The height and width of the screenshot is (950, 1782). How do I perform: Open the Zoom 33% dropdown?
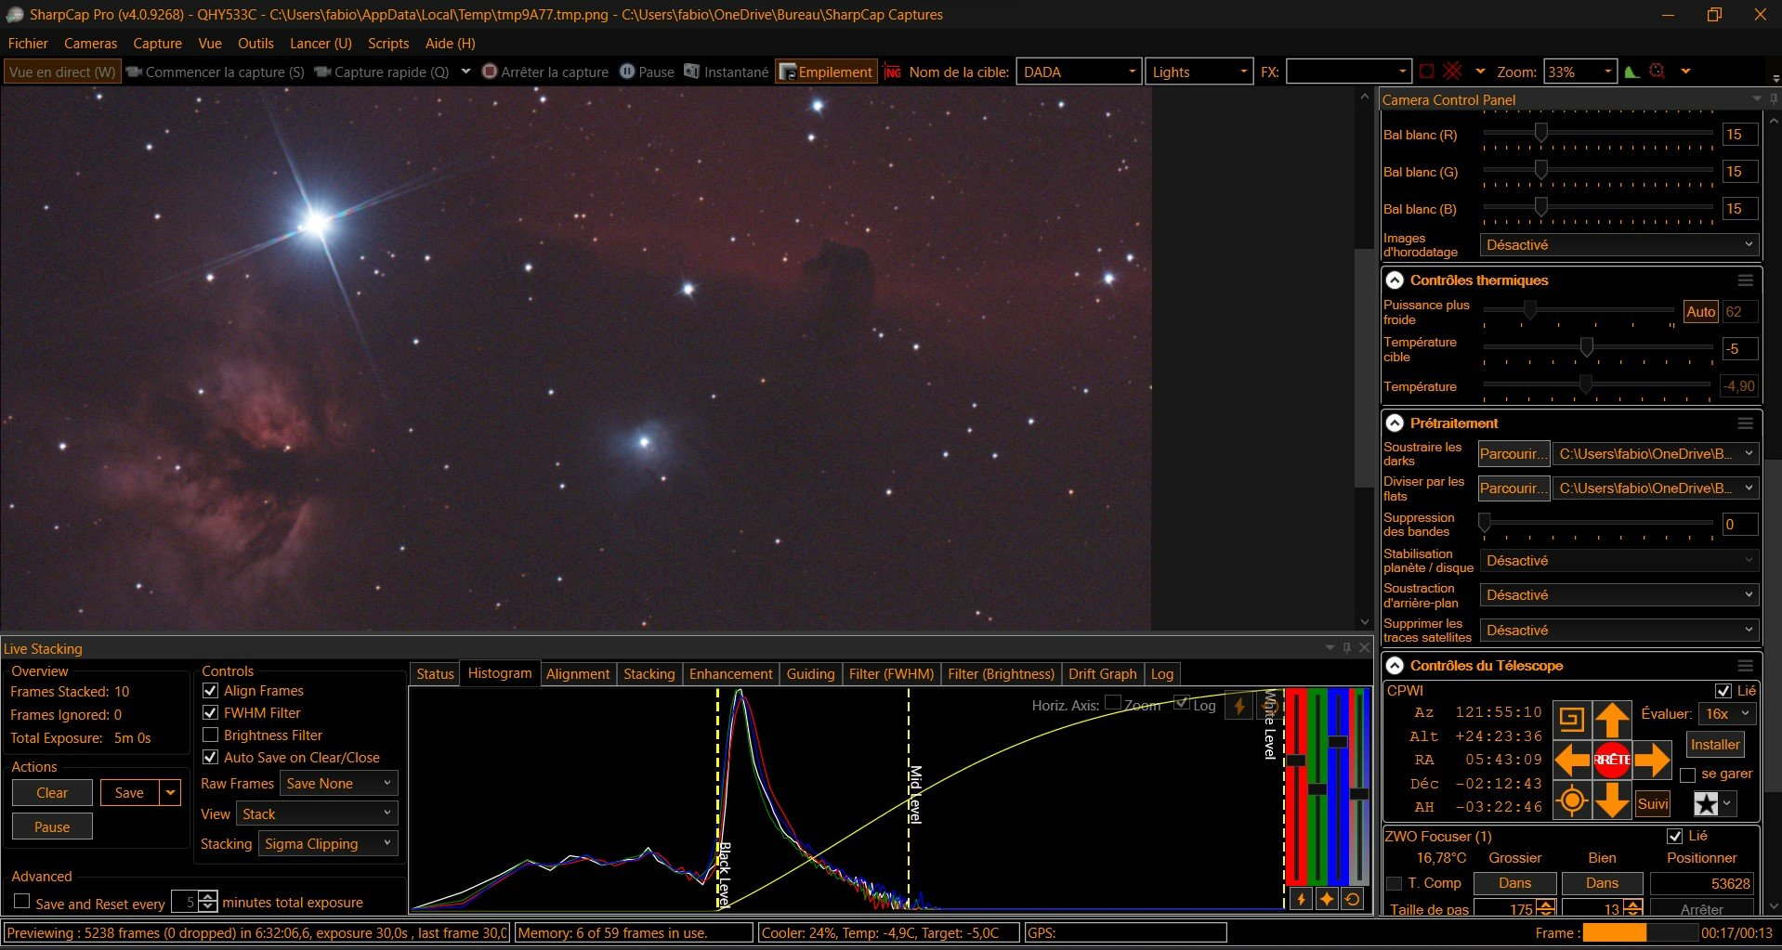[1580, 72]
